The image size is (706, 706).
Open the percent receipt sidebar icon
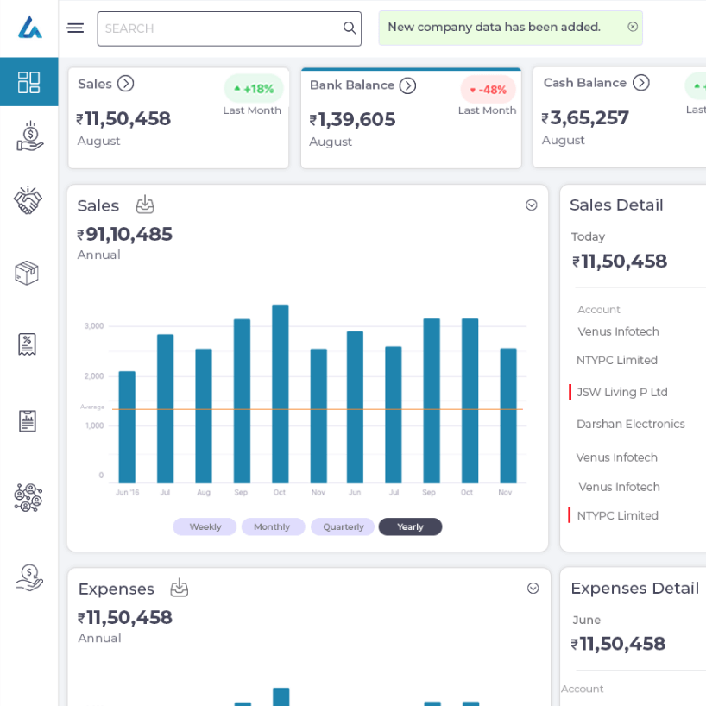pos(27,344)
